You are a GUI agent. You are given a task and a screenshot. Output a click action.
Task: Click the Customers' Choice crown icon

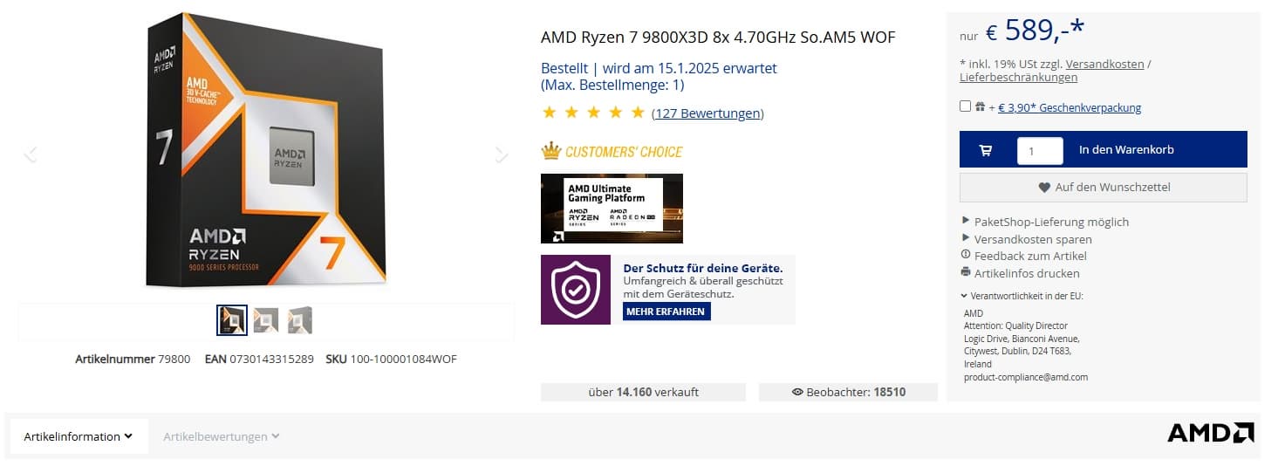point(550,151)
